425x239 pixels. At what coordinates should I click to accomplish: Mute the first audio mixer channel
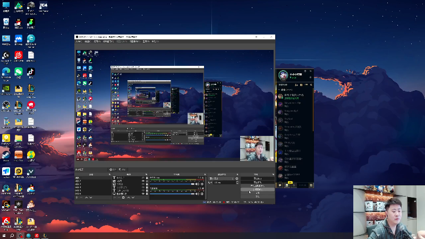click(197, 184)
